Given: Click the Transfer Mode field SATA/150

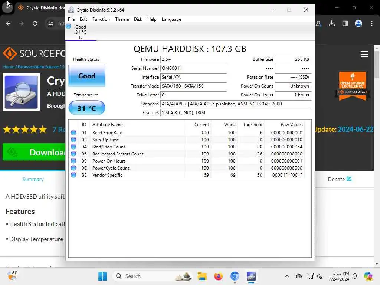Looking at the screenshot, I should [193, 86].
